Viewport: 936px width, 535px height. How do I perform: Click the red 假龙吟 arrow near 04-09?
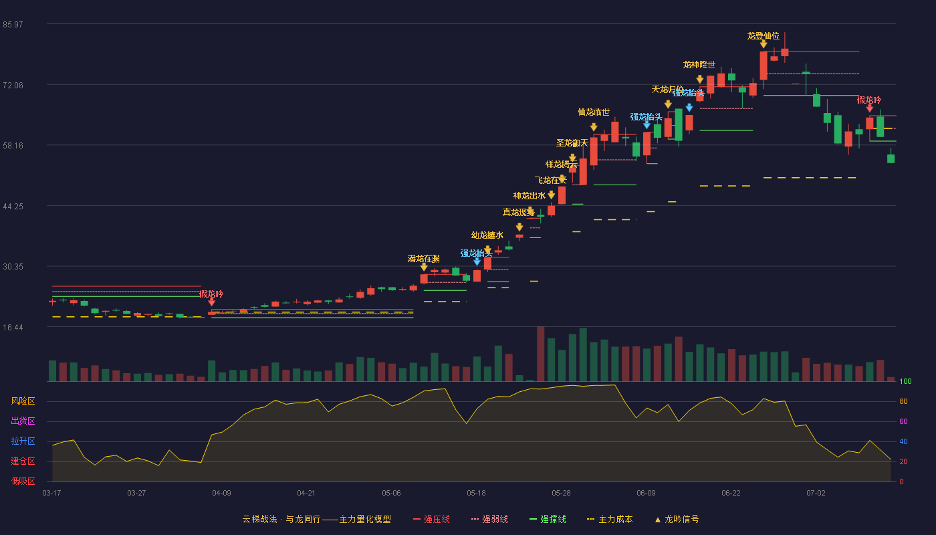(212, 302)
